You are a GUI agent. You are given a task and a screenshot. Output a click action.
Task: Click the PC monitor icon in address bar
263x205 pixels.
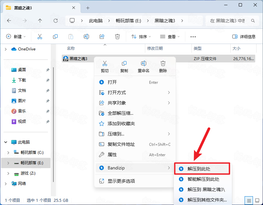click(x=72, y=21)
